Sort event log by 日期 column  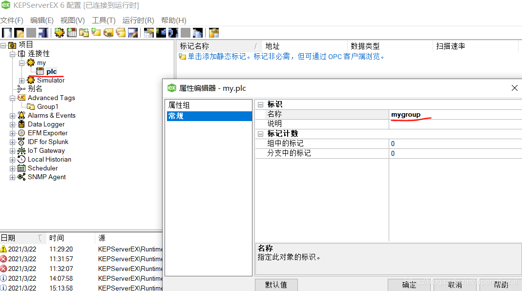[x=22, y=238]
